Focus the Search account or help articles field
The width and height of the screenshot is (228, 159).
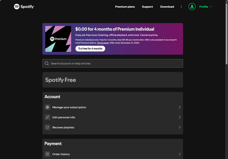[113, 63]
